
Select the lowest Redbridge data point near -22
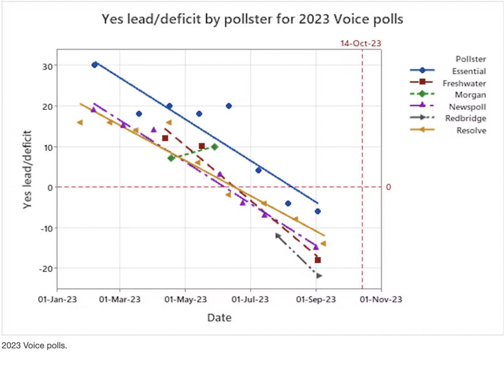click(319, 276)
